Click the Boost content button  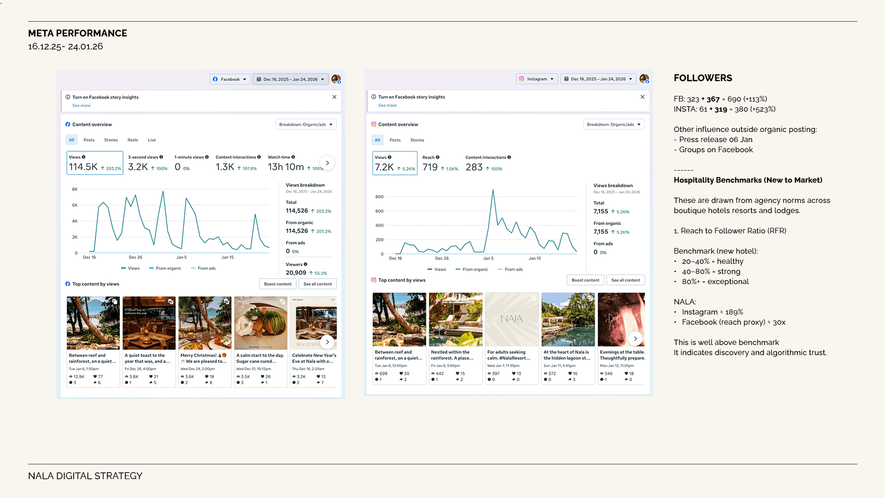(277, 284)
